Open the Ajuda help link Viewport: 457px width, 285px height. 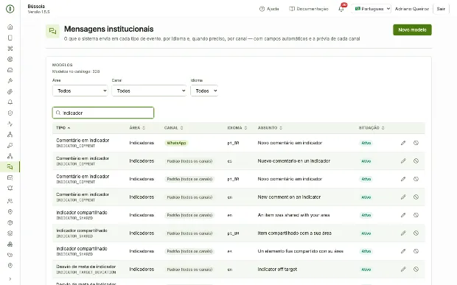pyautogui.click(x=269, y=9)
